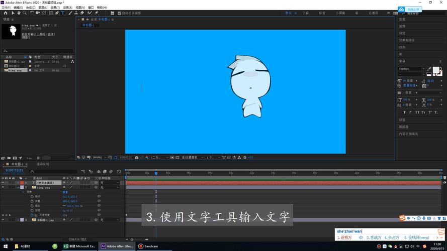Open the viewer magnification 49.4% dropdown

click(x=99, y=157)
